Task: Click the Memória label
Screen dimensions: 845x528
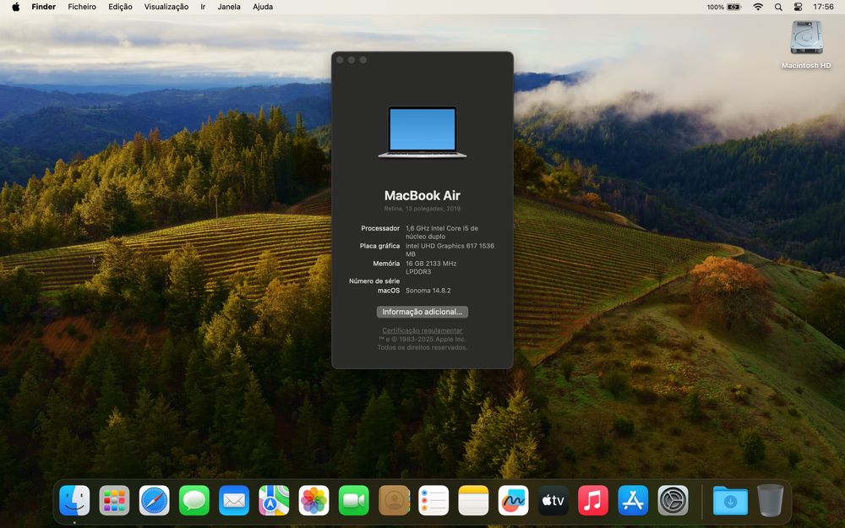Action: tap(386, 264)
